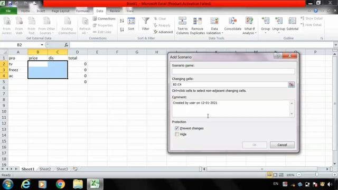
Task: Open Data Validation dropdown
Action: click(214, 31)
